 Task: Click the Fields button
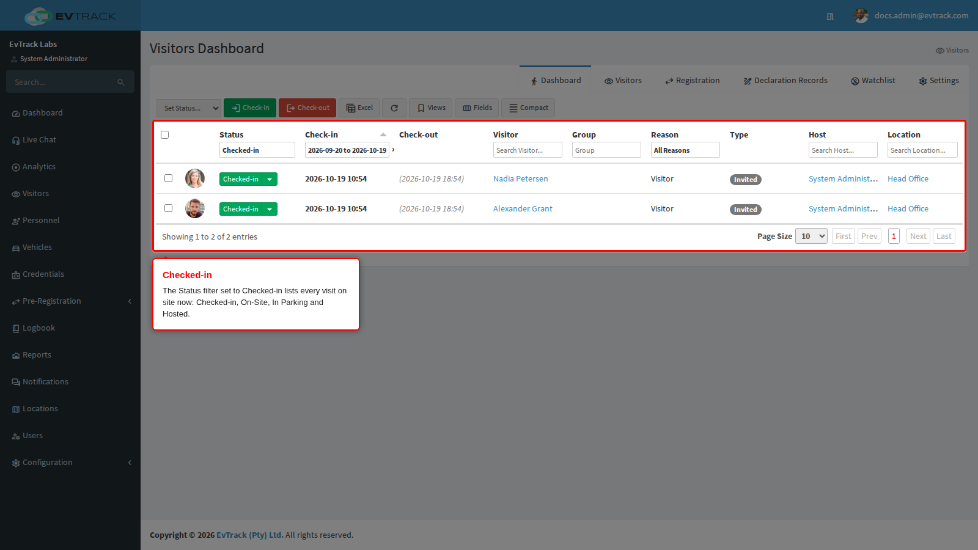pyautogui.click(x=477, y=108)
